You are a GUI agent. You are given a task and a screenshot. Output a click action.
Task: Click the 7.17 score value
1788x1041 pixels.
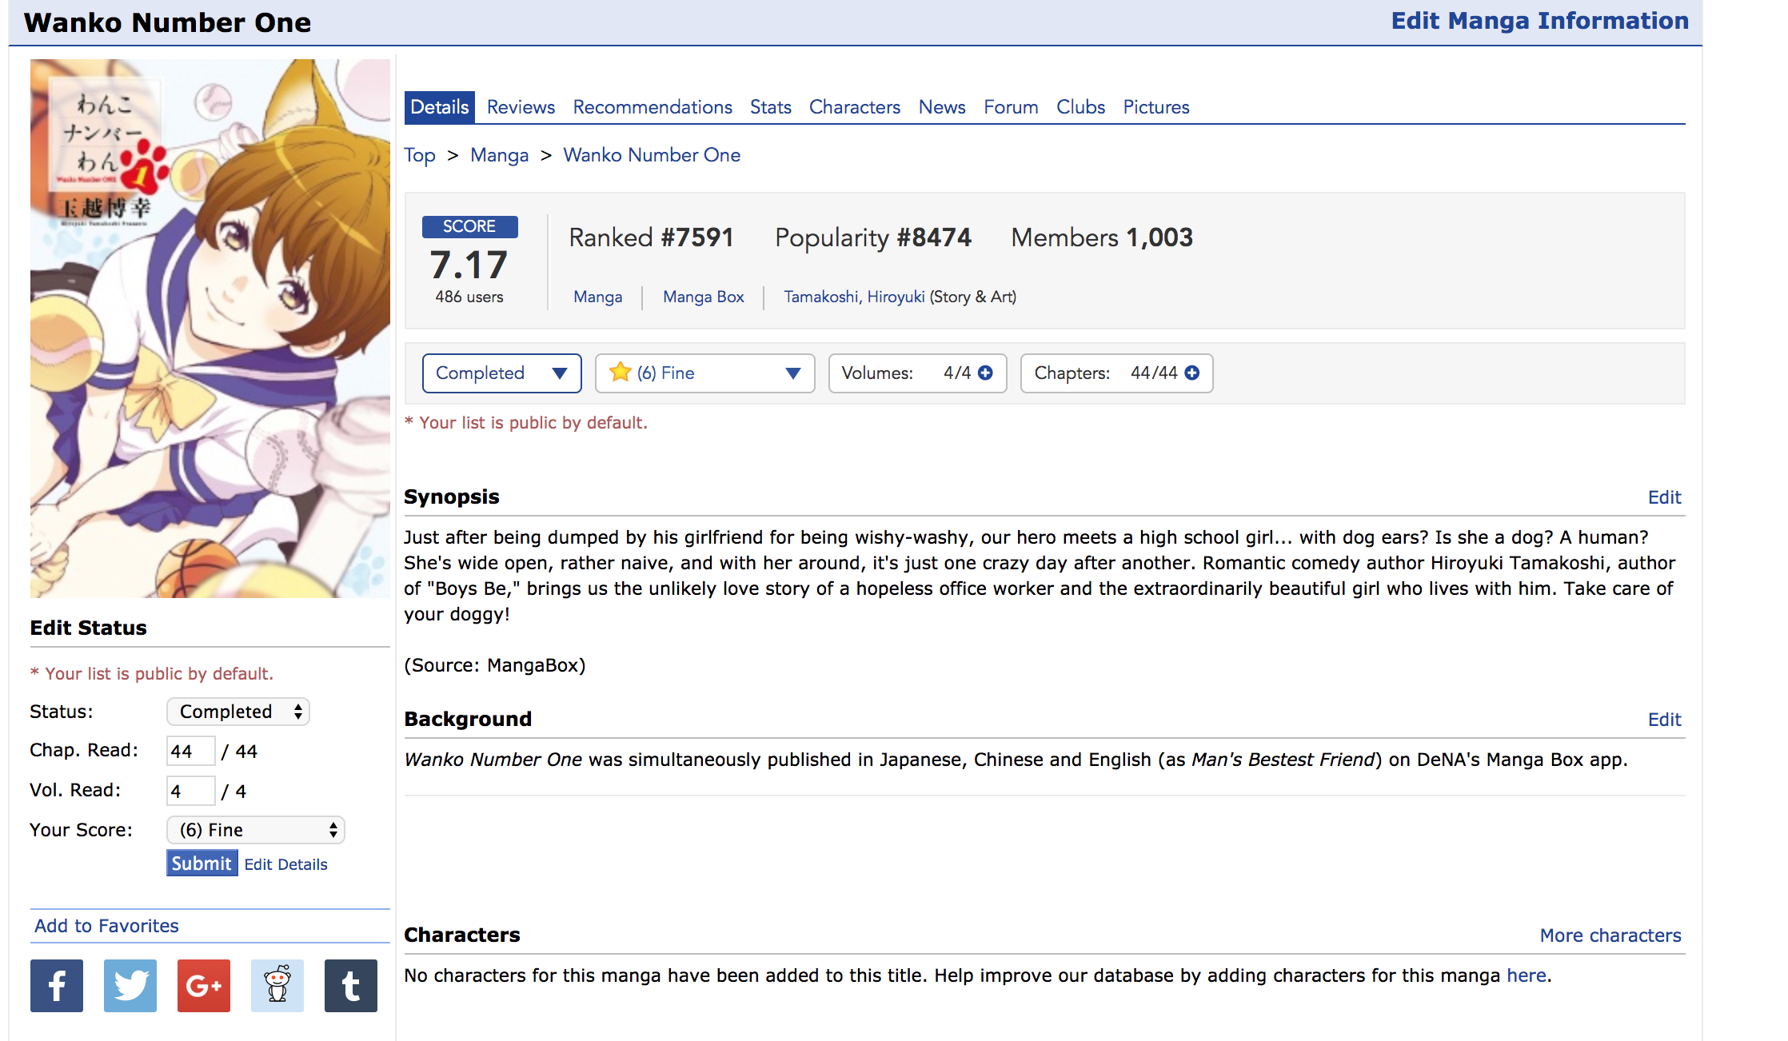tap(469, 265)
